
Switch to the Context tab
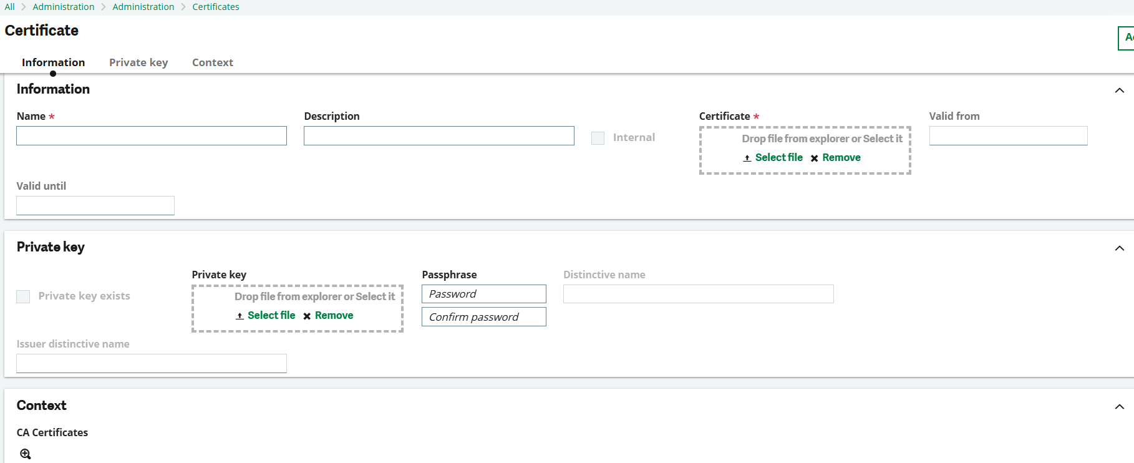(x=212, y=62)
